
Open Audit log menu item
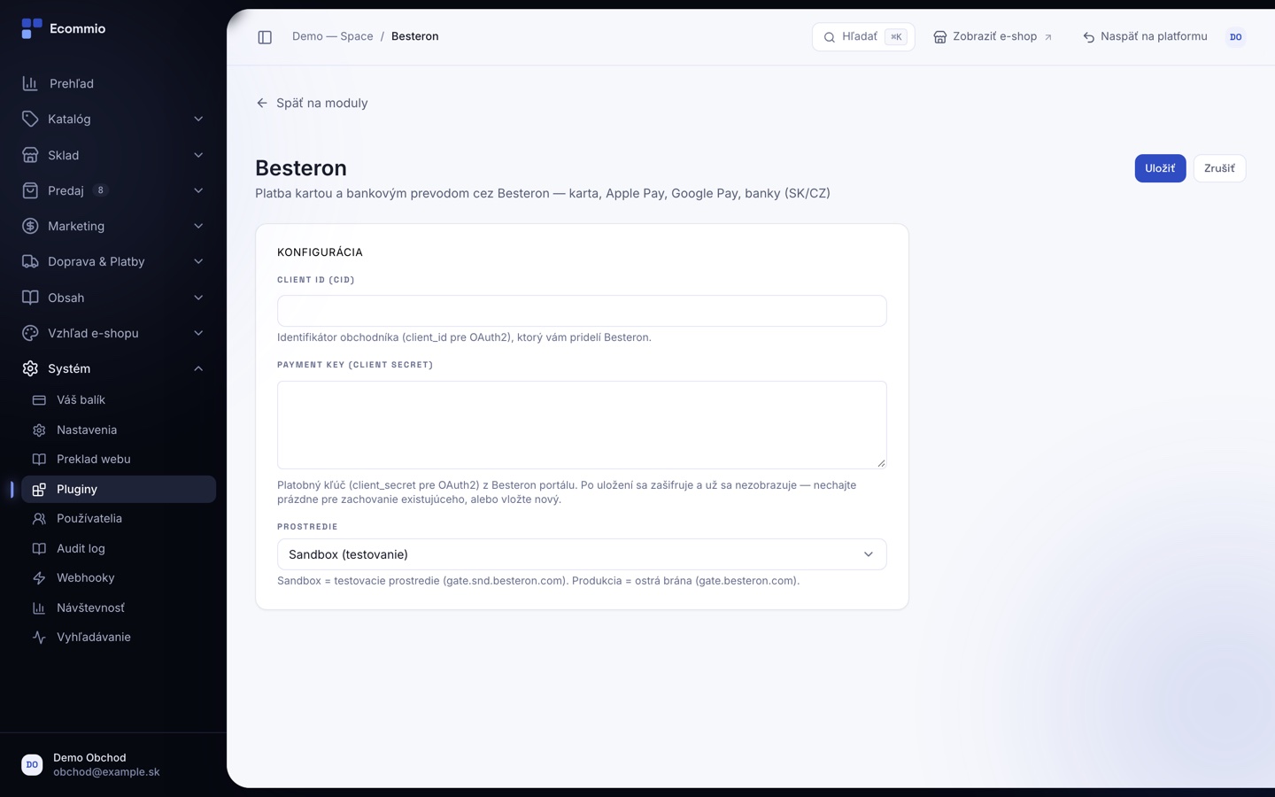tap(119, 549)
